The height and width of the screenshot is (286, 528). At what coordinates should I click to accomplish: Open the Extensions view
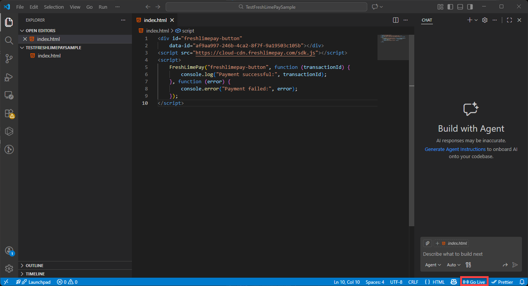[9, 113]
